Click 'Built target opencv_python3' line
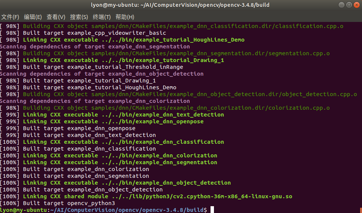Image resolution: width=362 pixels, height=213 pixels. tap(58, 203)
